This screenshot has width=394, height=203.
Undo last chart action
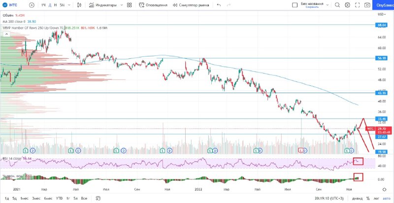[x=219, y=5]
